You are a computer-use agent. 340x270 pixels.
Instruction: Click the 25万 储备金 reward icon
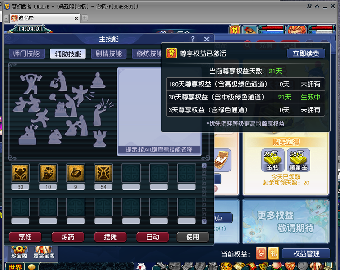pos(298,160)
